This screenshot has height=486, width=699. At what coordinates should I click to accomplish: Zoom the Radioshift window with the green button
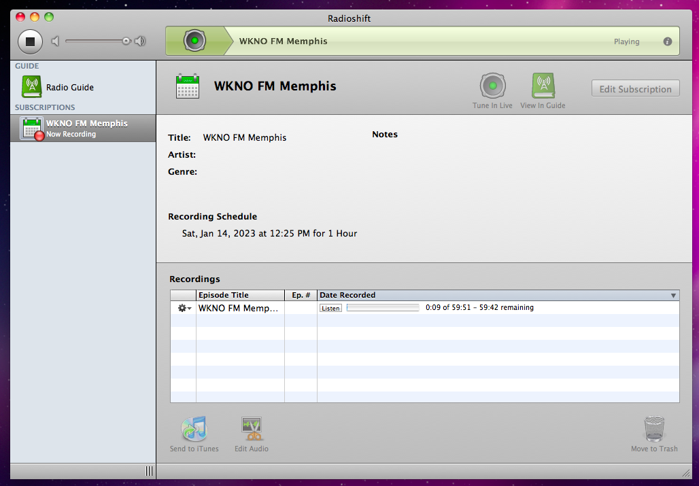pos(49,17)
